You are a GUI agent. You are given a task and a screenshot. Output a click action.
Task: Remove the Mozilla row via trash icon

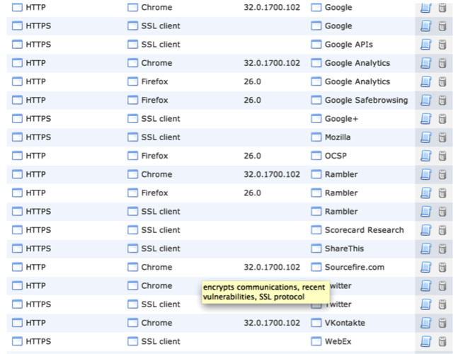[442, 137]
